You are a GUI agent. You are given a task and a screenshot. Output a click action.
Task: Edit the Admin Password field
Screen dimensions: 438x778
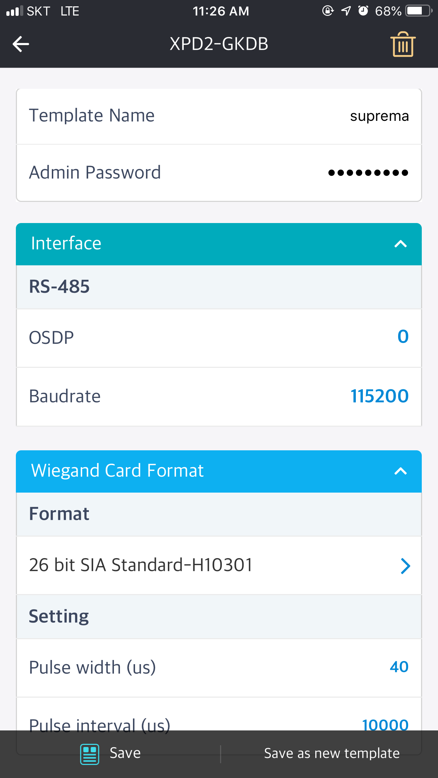[368, 173]
